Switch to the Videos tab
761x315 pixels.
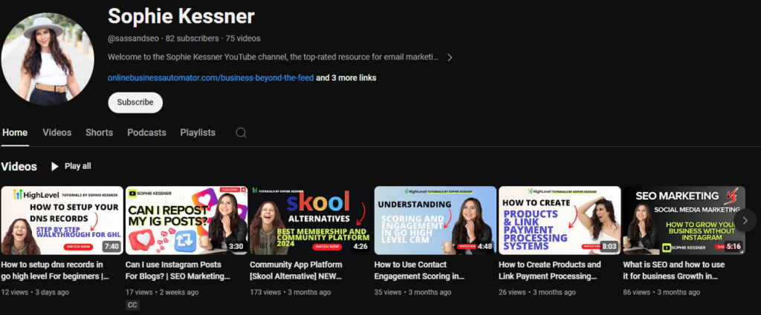coord(56,133)
